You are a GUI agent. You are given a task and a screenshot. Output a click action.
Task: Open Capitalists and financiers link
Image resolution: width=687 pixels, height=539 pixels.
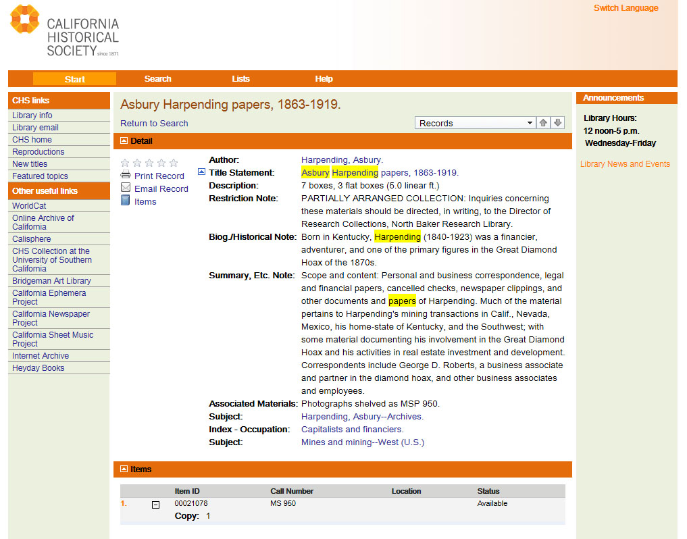coord(352,430)
